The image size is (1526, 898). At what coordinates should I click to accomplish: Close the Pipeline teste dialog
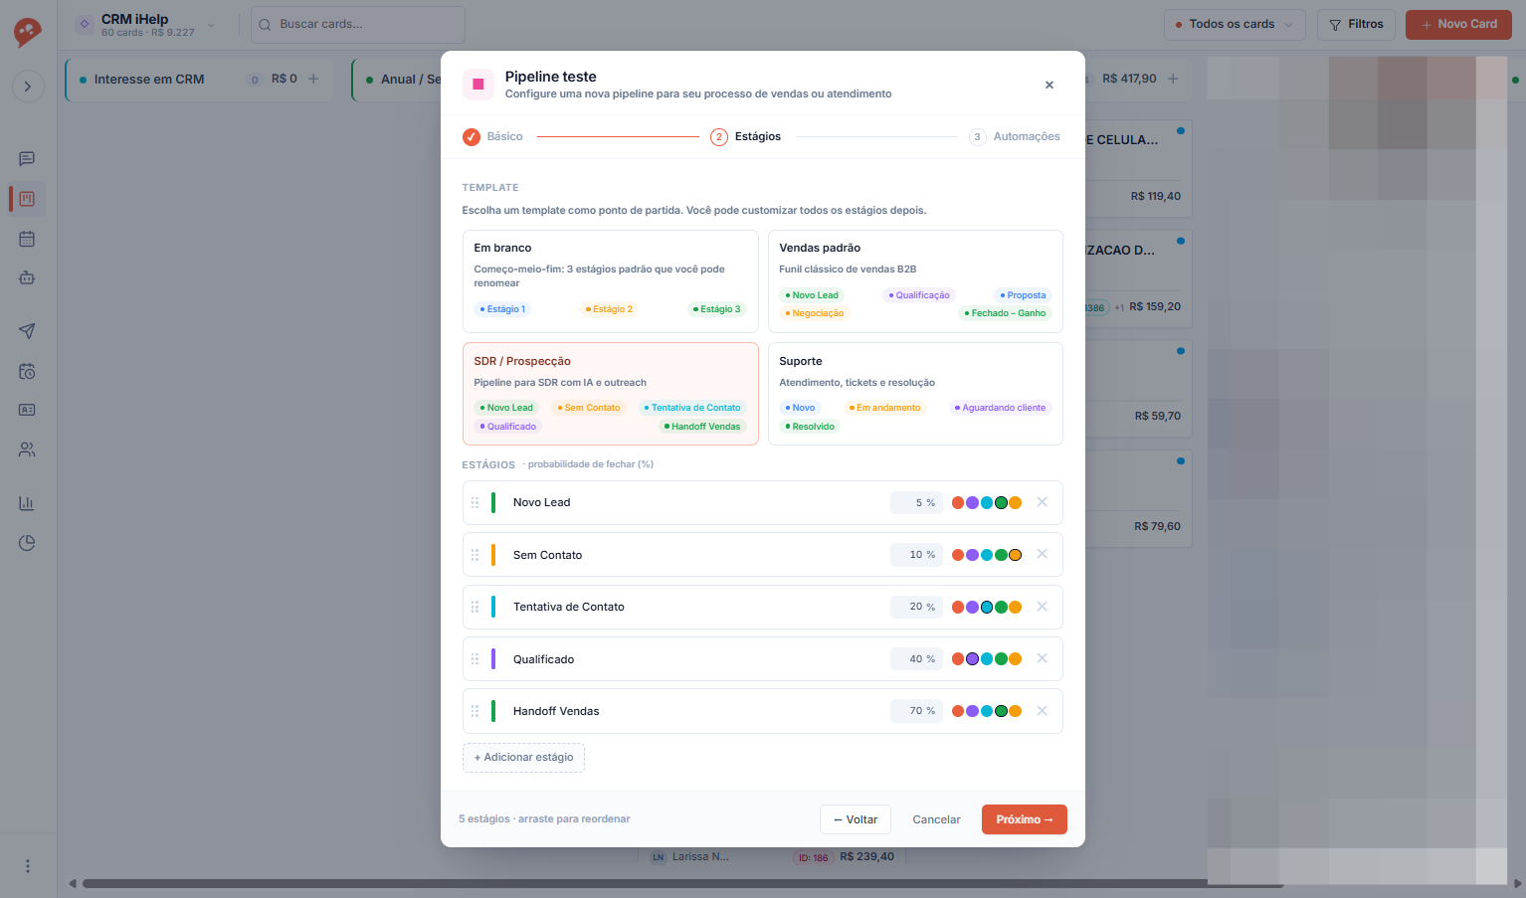click(x=1049, y=86)
